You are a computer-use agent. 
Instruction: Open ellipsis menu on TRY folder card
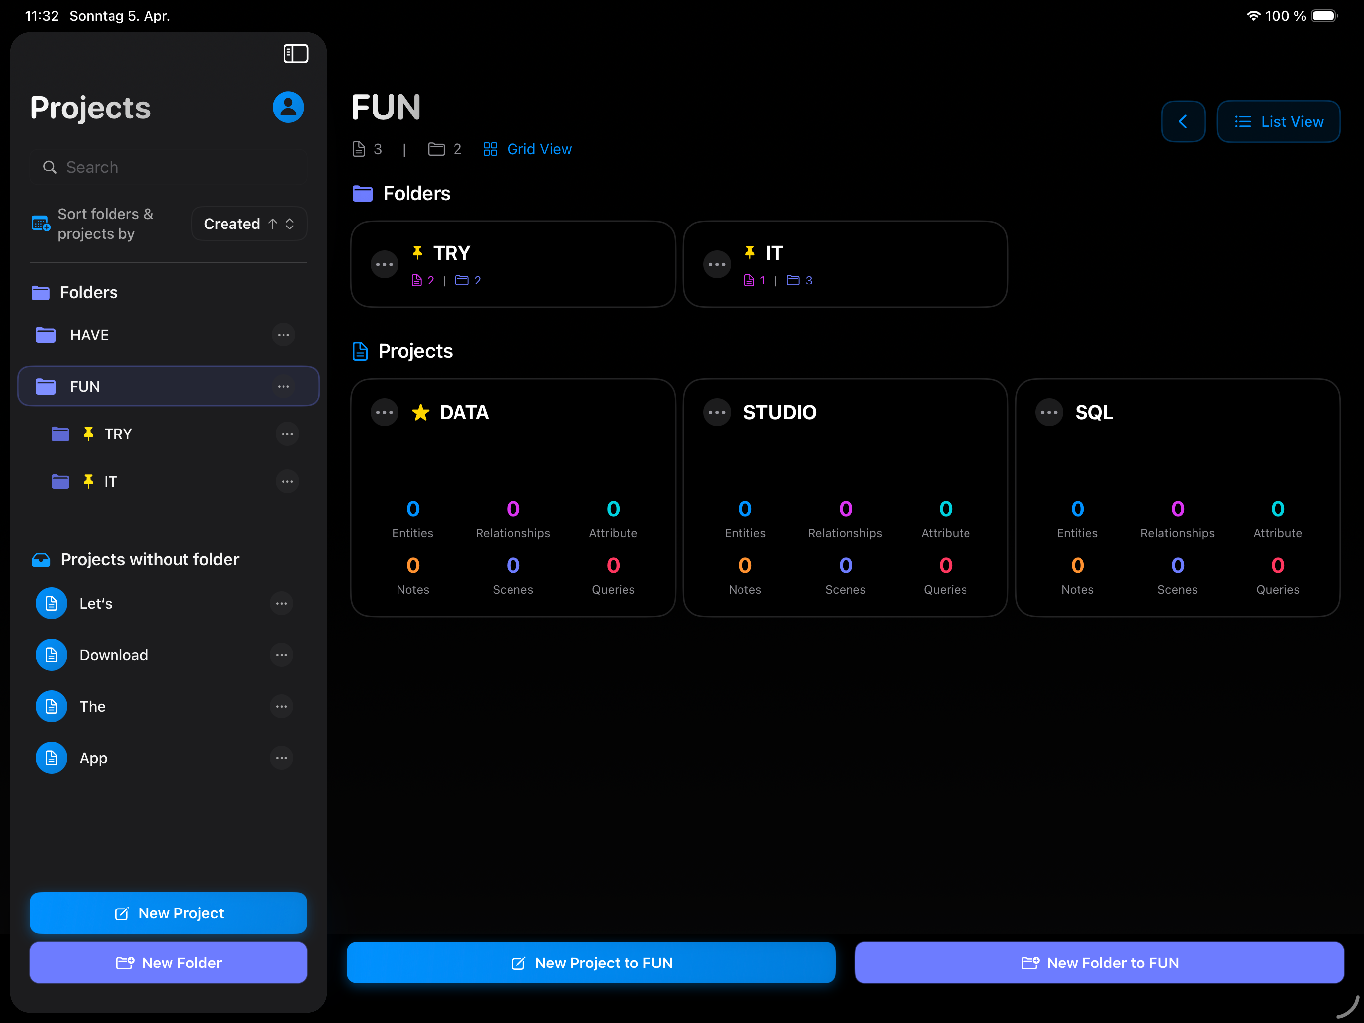(384, 265)
